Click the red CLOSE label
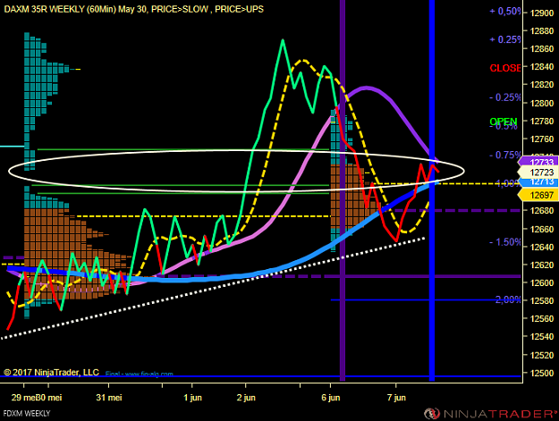This screenshot has height=421, width=559. pyautogui.click(x=505, y=68)
